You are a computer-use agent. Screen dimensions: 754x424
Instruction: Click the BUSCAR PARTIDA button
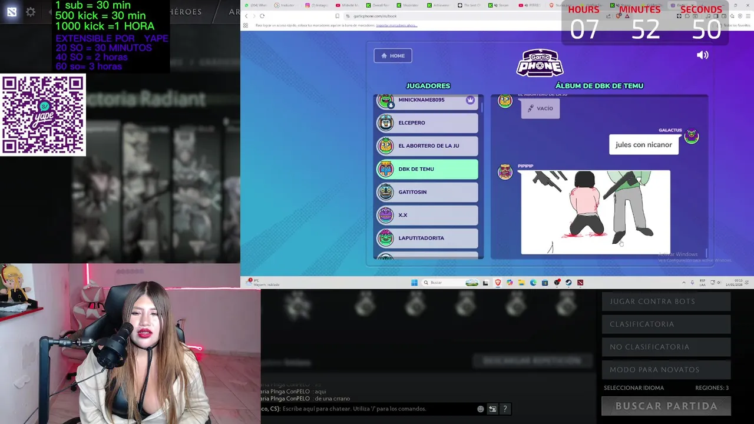(x=666, y=406)
